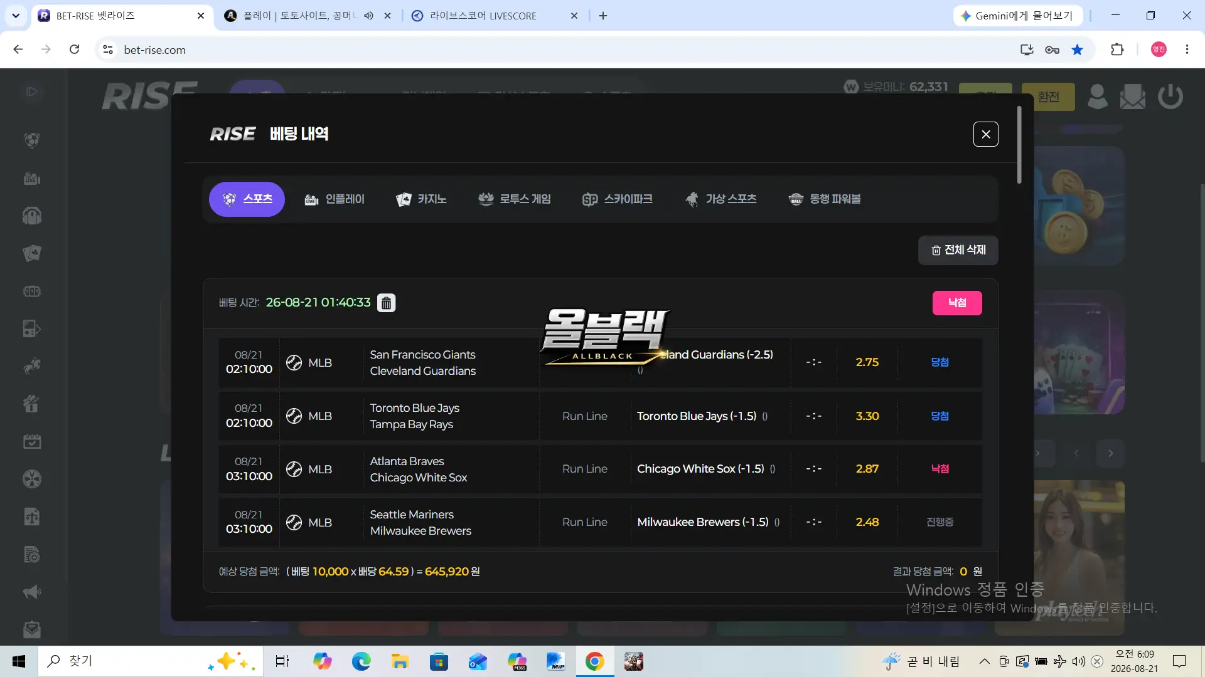Select the 가상 스포츠 tab
1205x677 pixels.
(x=720, y=199)
